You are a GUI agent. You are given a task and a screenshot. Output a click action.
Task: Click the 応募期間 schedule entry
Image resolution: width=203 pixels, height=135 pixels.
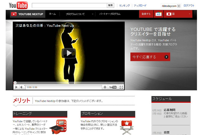[x=170, y=110]
